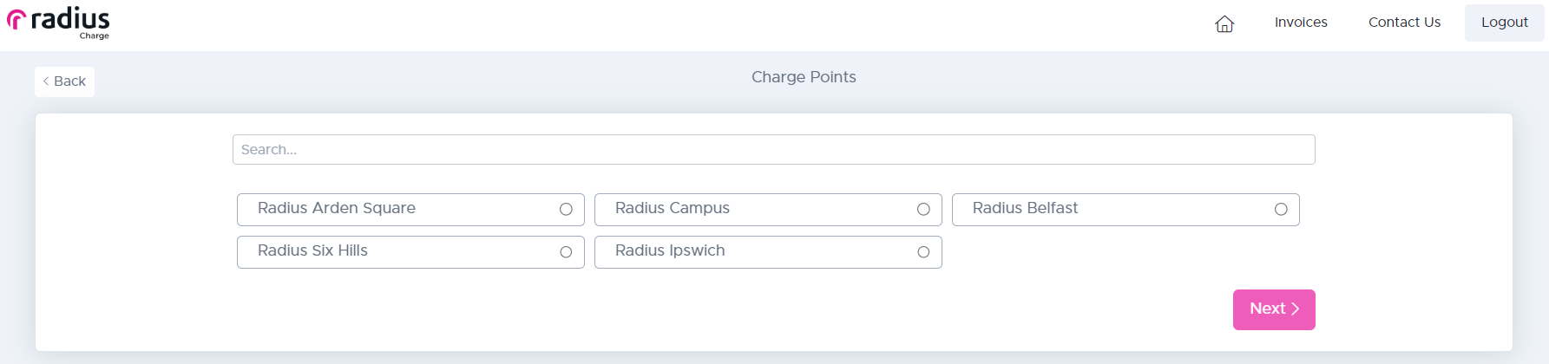1549x364 pixels.
Task: Click the Charge Points page heading
Action: click(x=804, y=77)
